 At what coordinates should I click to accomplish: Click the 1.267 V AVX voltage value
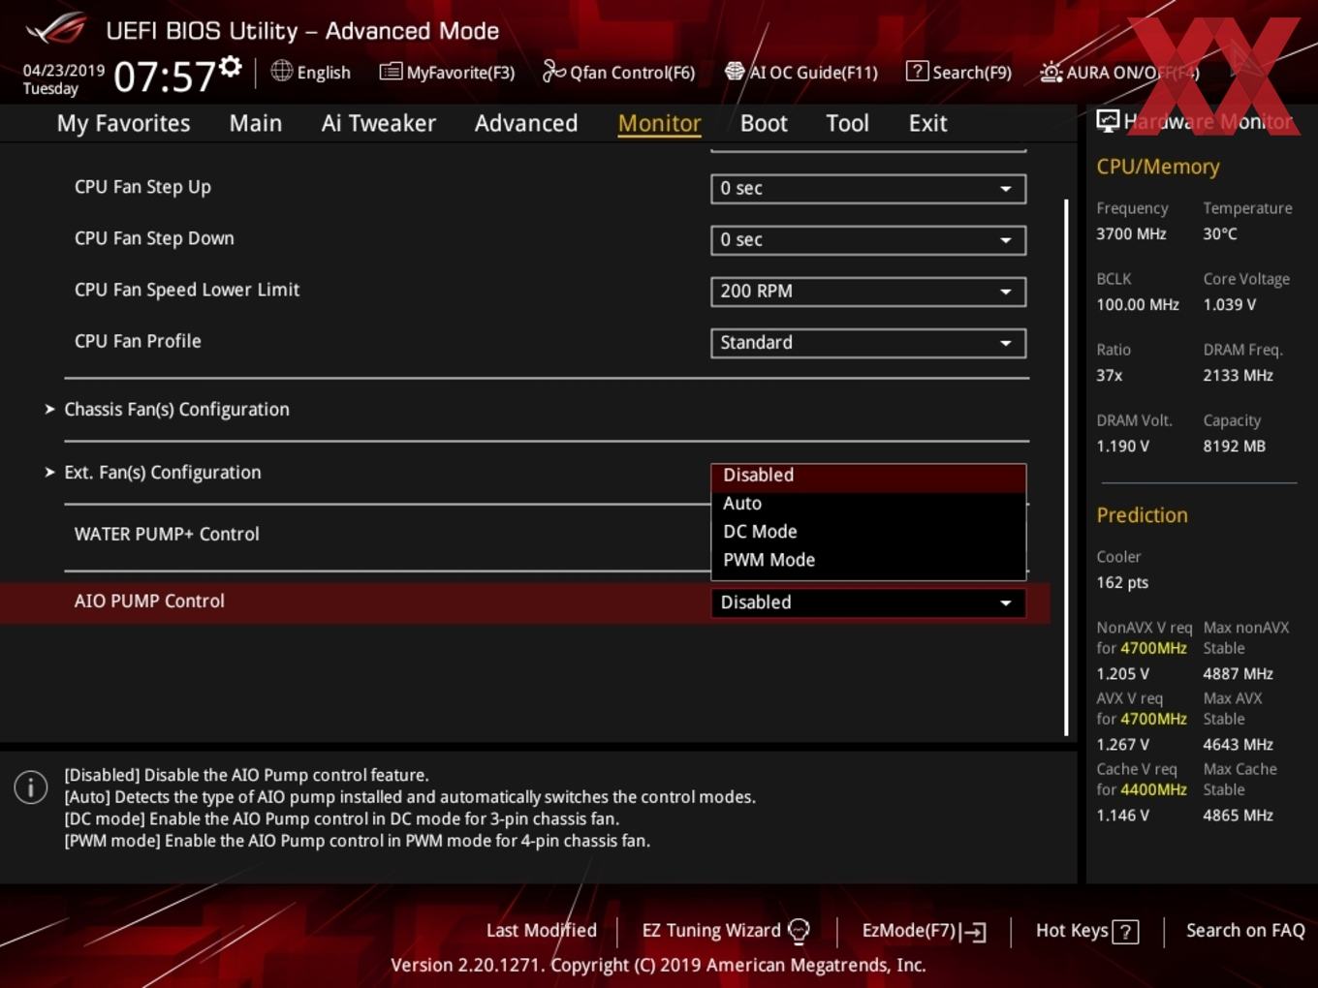pos(1122,744)
